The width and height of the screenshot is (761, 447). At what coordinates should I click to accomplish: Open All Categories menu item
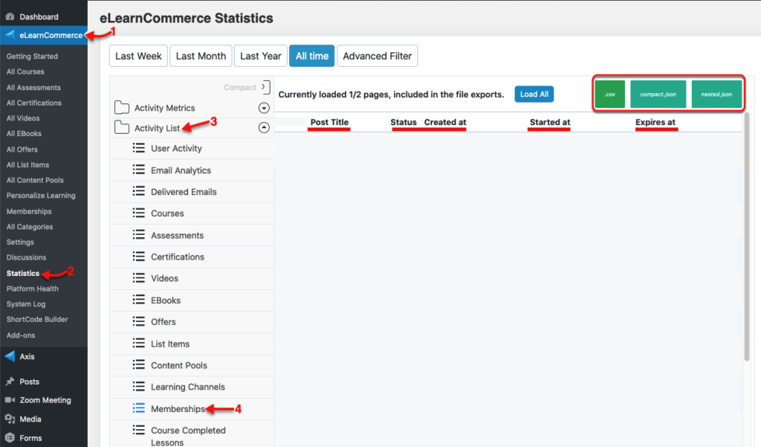point(30,227)
